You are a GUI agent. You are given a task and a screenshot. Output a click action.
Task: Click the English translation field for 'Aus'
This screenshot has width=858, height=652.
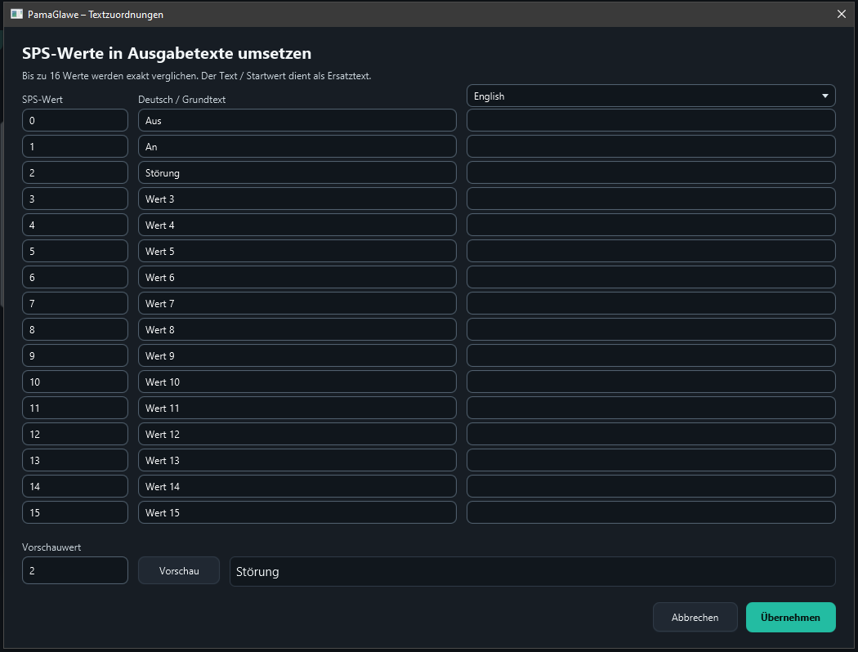click(x=650, y=120)
